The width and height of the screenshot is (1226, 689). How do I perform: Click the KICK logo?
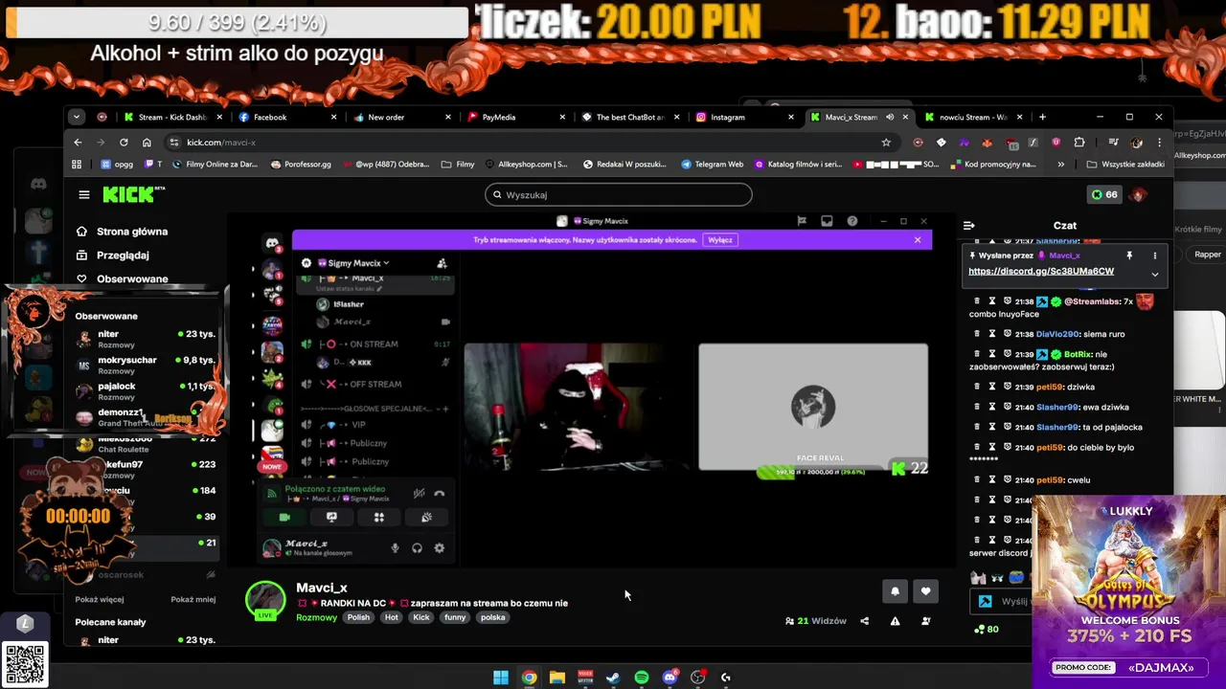[133, 194]
